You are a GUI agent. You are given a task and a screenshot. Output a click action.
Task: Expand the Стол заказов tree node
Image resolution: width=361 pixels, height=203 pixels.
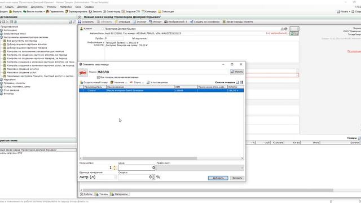tap(1, 90)
